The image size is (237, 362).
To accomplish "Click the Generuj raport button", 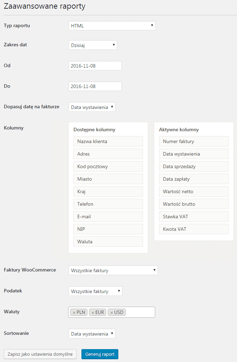I will (x=100, y=354).
